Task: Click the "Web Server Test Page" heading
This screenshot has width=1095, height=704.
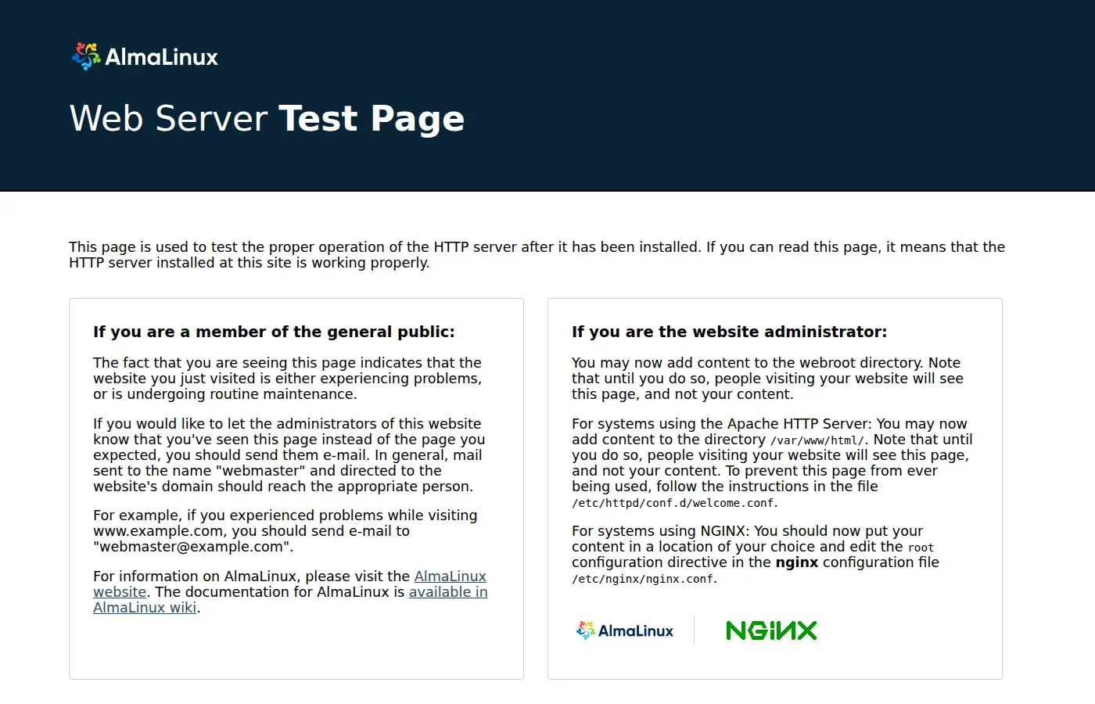Action: click(x=267, y=119)
